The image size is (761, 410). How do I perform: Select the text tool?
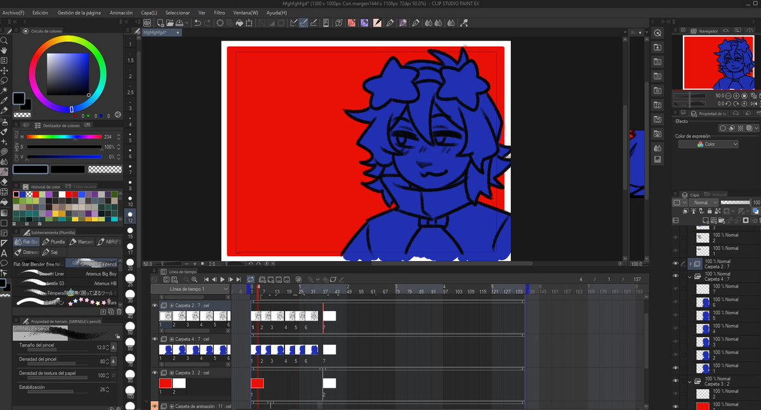tap(4, 252)
